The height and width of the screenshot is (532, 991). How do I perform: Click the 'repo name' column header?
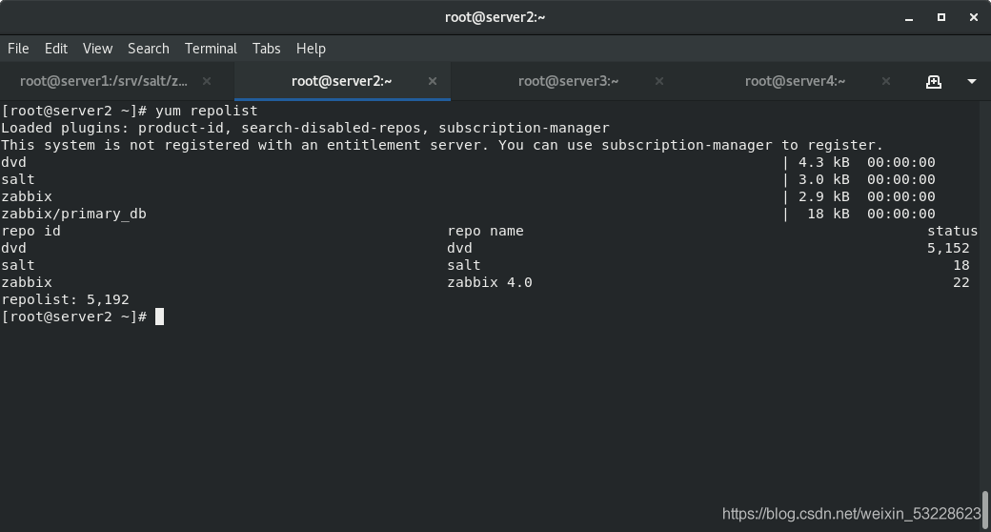click(485, 231)
